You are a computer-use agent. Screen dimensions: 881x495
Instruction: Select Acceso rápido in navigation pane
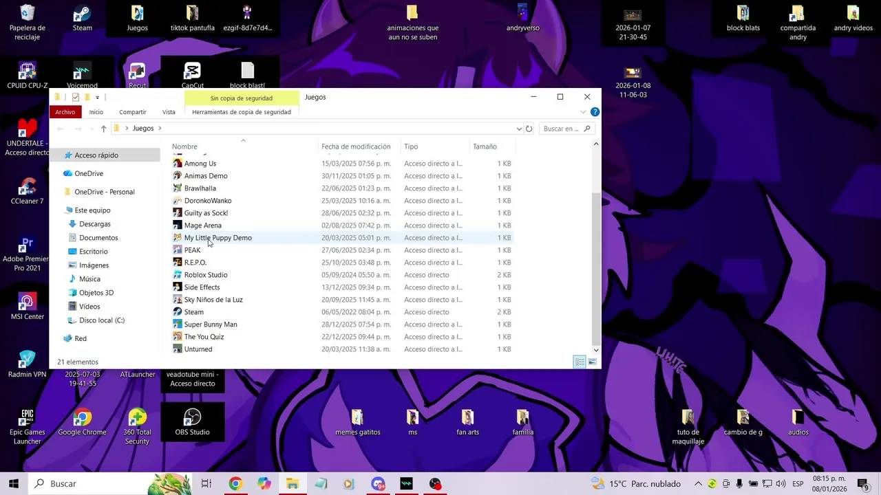96,155
